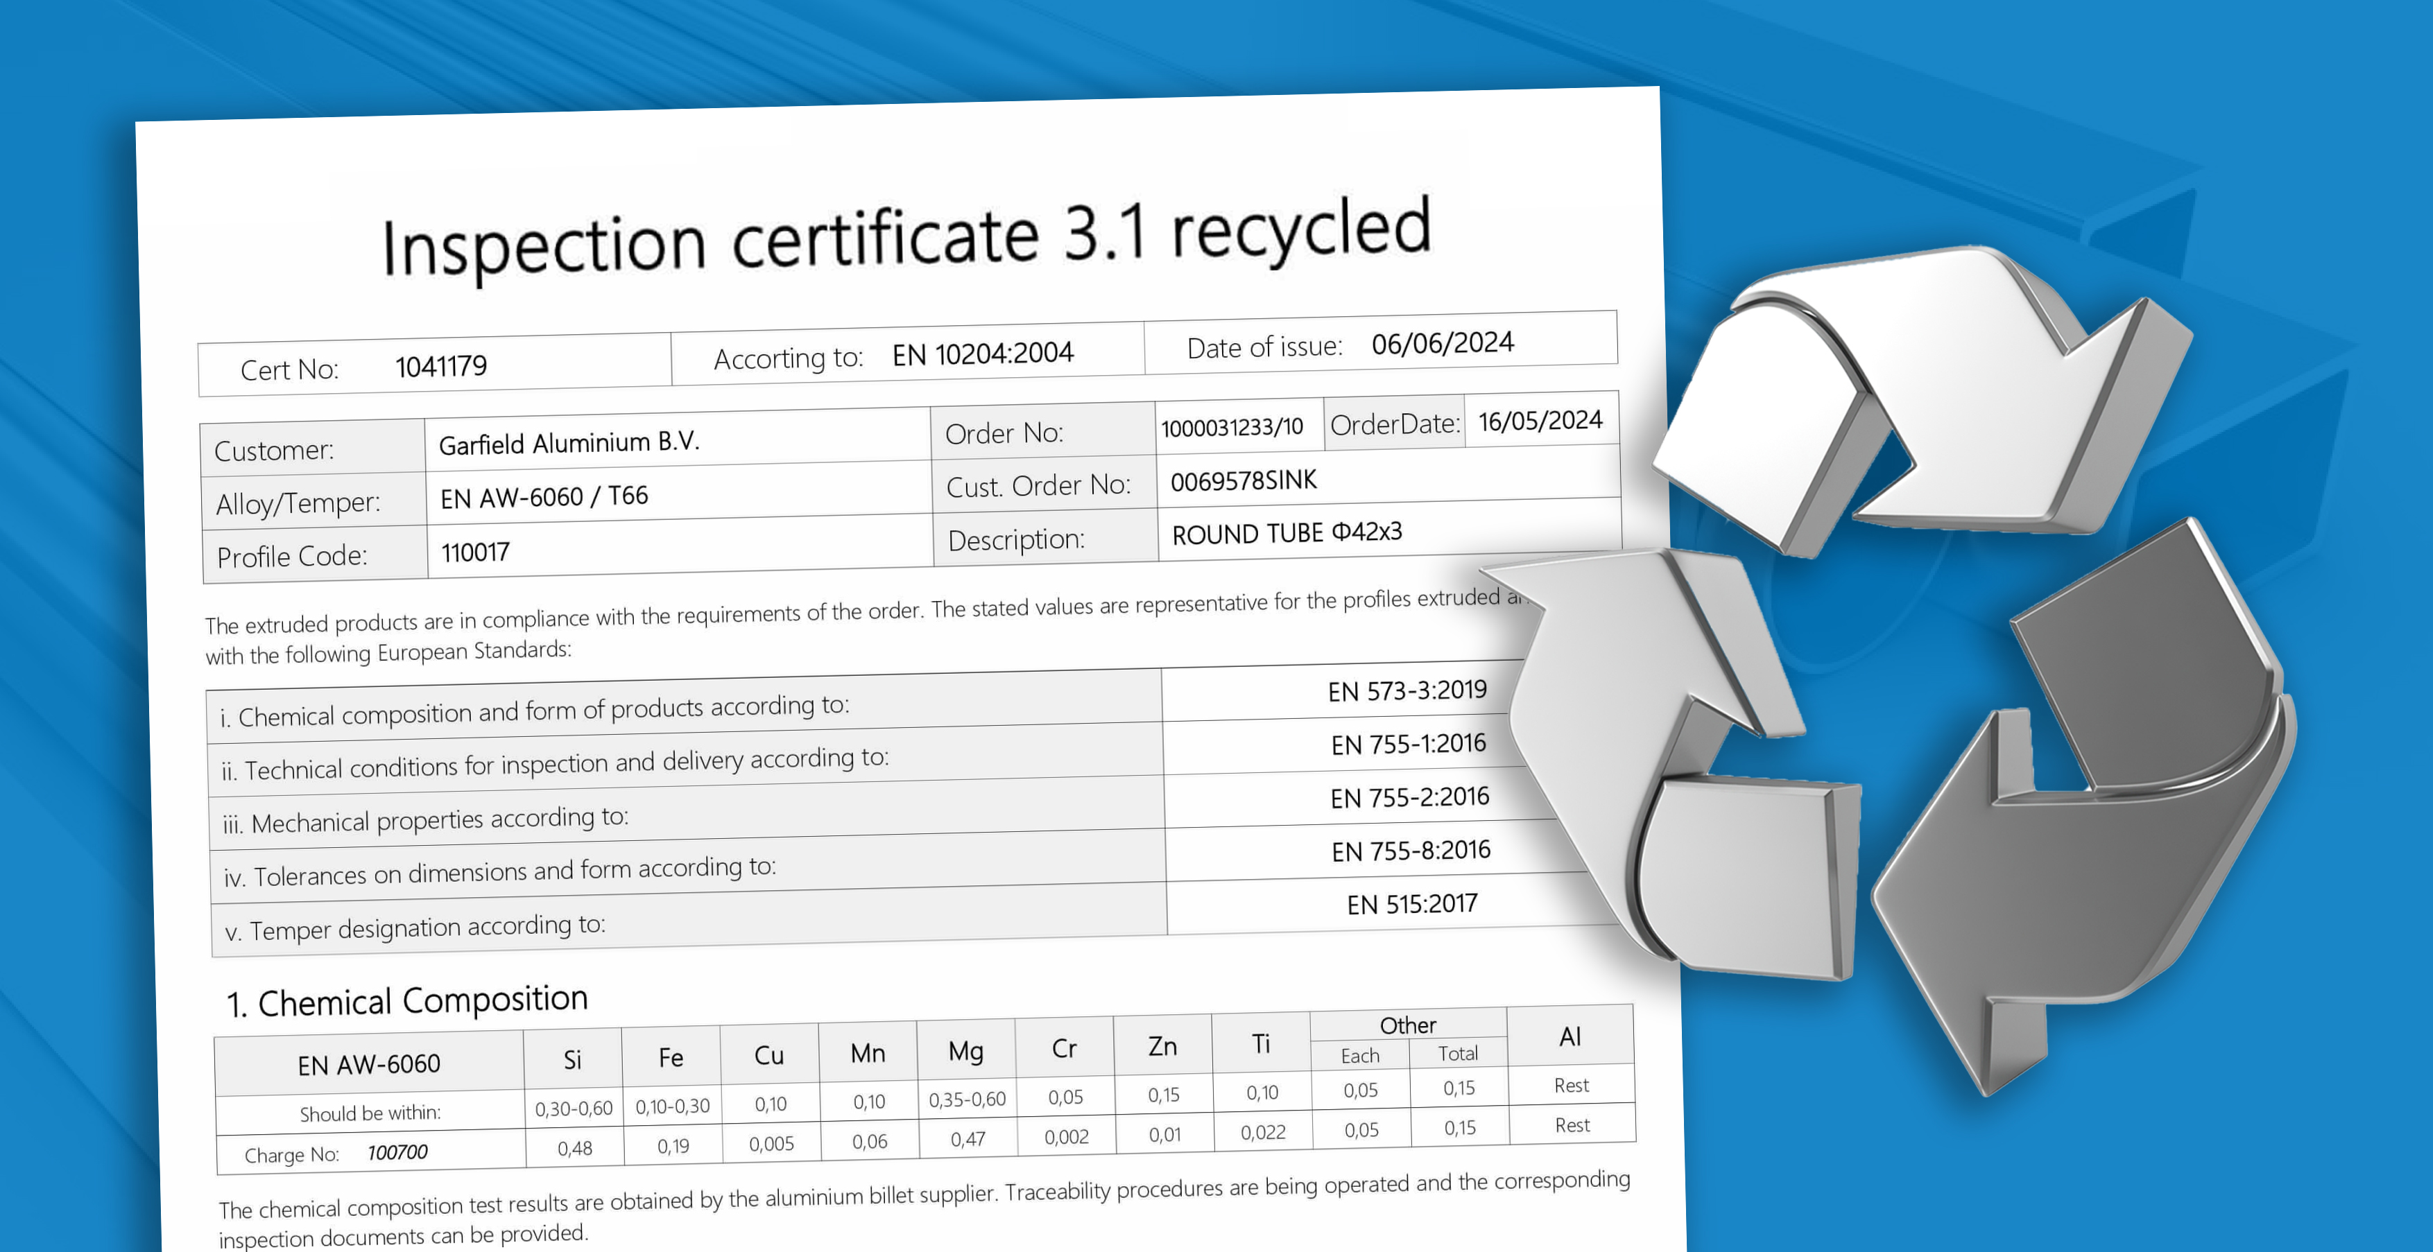Click the issue date '06/06/2024'
Image resolution: width=2433 pixels, height=1252 pixels.
pyautogui.click(x=1442, y=342)
